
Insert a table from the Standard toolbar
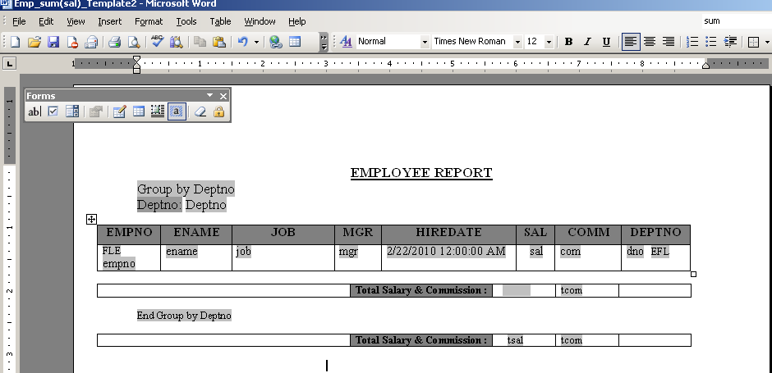click(x=294, y=43)
